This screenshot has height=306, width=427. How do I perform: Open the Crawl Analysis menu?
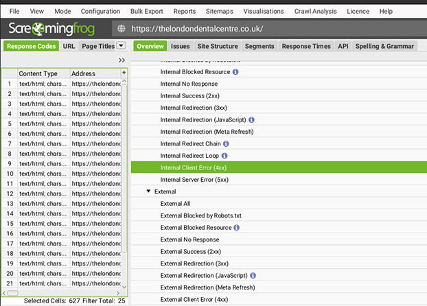click(x=315, y=12)
